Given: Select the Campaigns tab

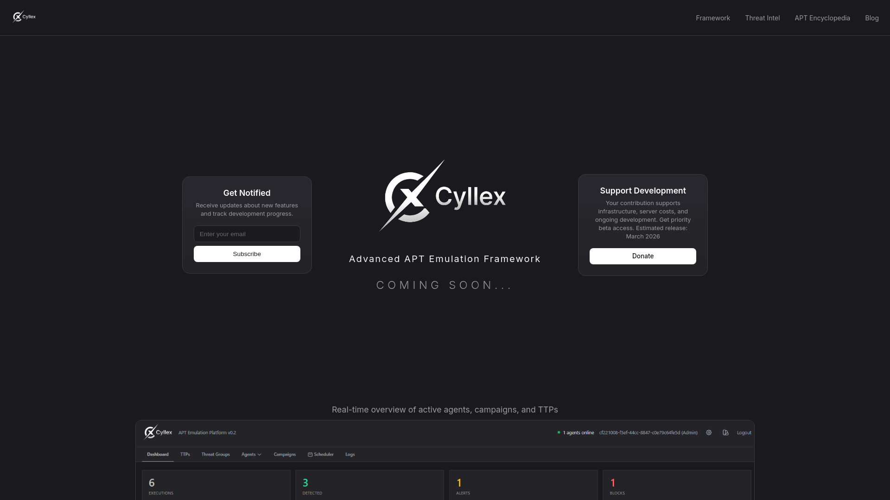Looking at the screenshot, I should tap(284, 454).
